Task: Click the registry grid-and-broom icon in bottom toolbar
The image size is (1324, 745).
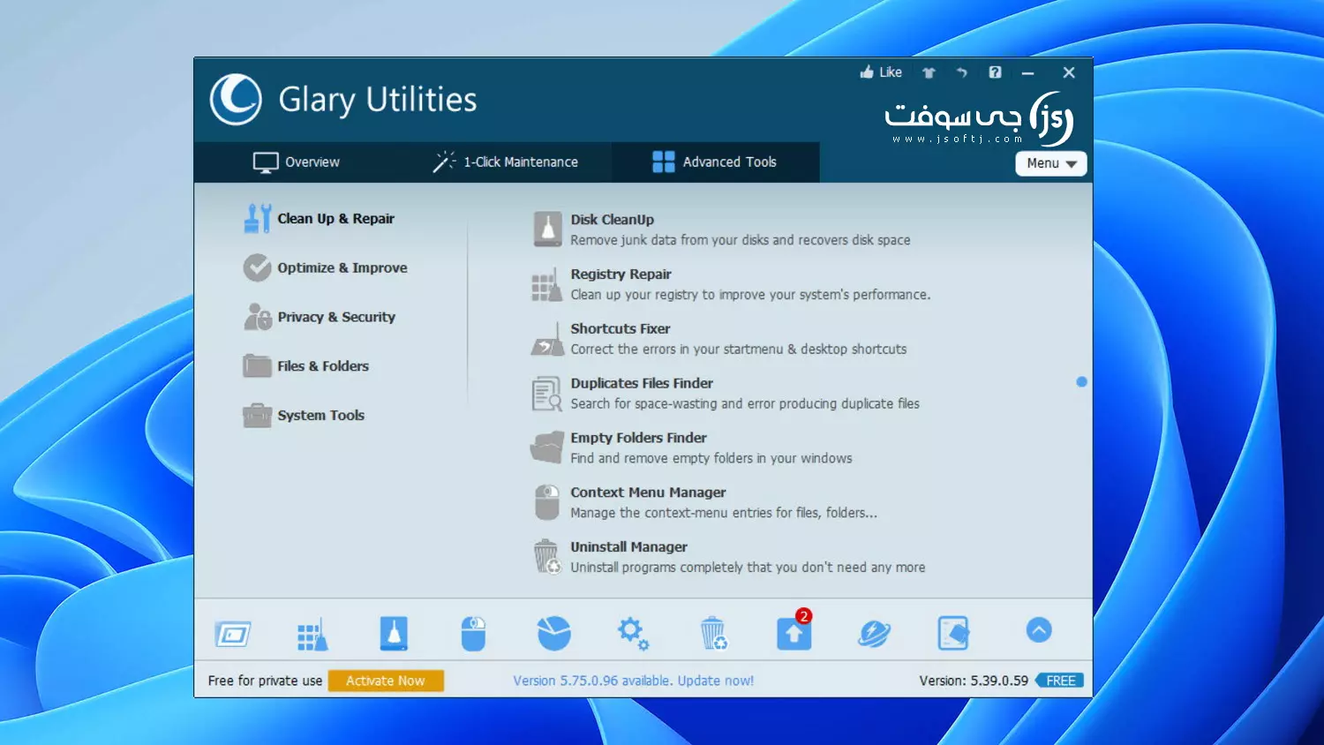Action: [x=312, y=634]
